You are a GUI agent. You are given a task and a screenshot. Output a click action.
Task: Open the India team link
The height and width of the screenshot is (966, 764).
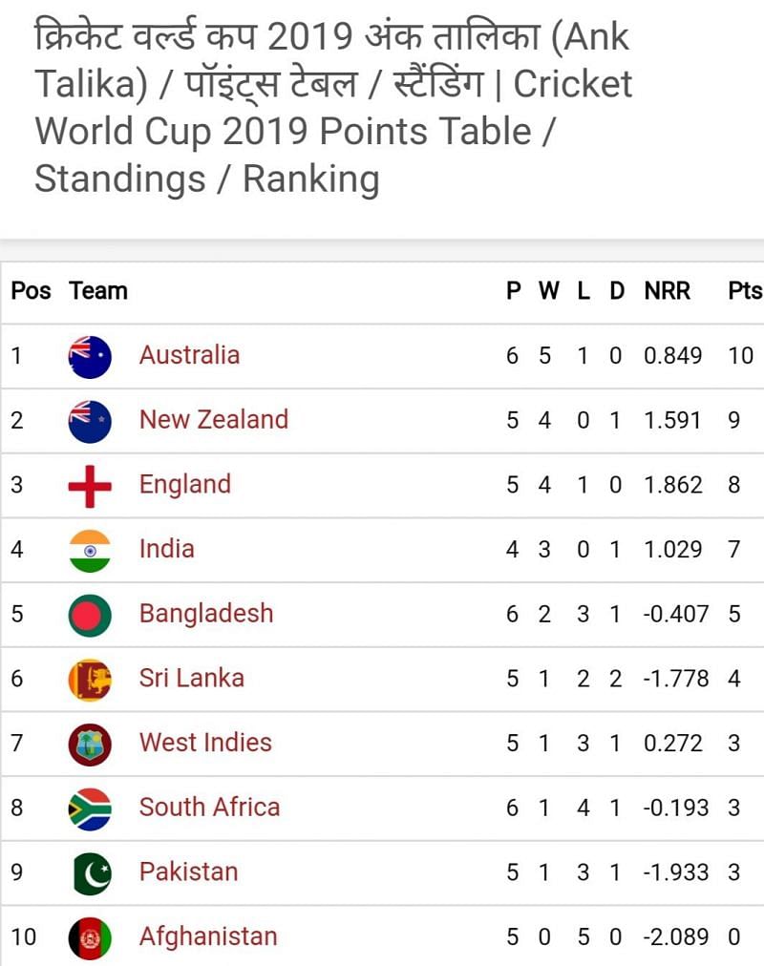tap(166, 549)
